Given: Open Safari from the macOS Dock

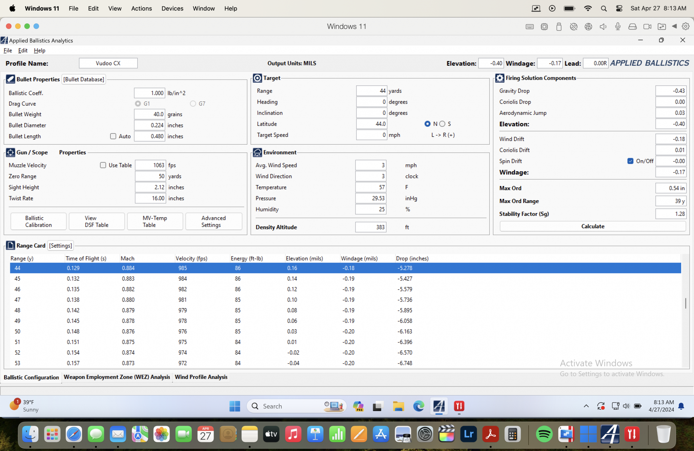Looking at the screenshot, I should (x=74, y=434).
